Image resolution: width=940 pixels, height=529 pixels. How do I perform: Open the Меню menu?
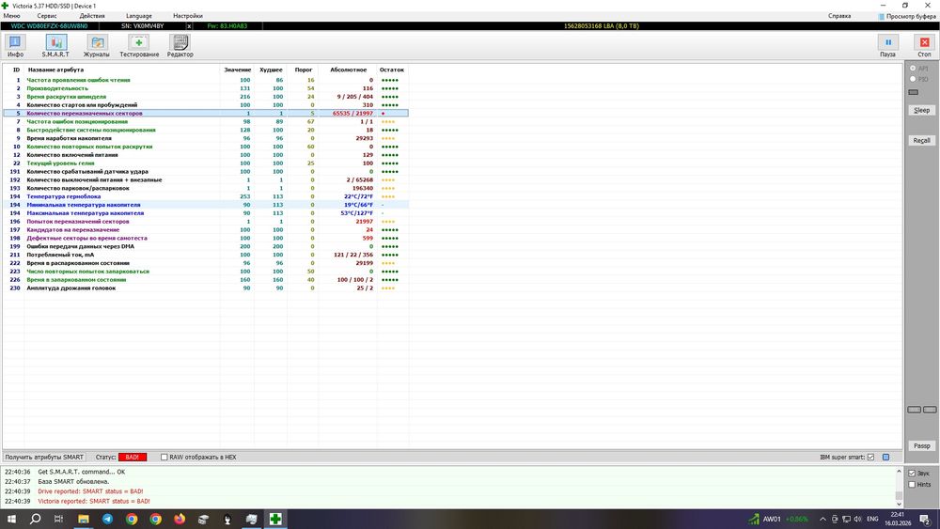[11, 16]
